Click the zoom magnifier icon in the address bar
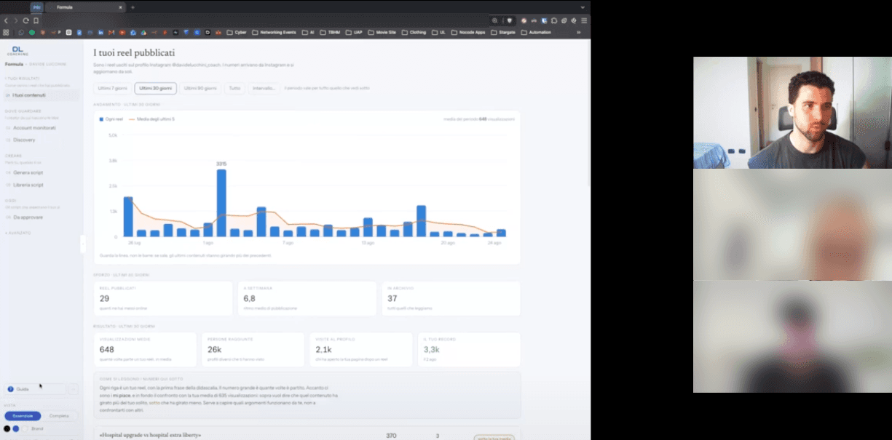This screenshot has height=440, width=892. click(x=495, y=20)
